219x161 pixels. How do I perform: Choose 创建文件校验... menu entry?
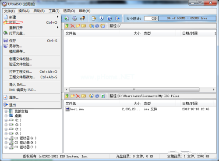click(x=32, y=59)
